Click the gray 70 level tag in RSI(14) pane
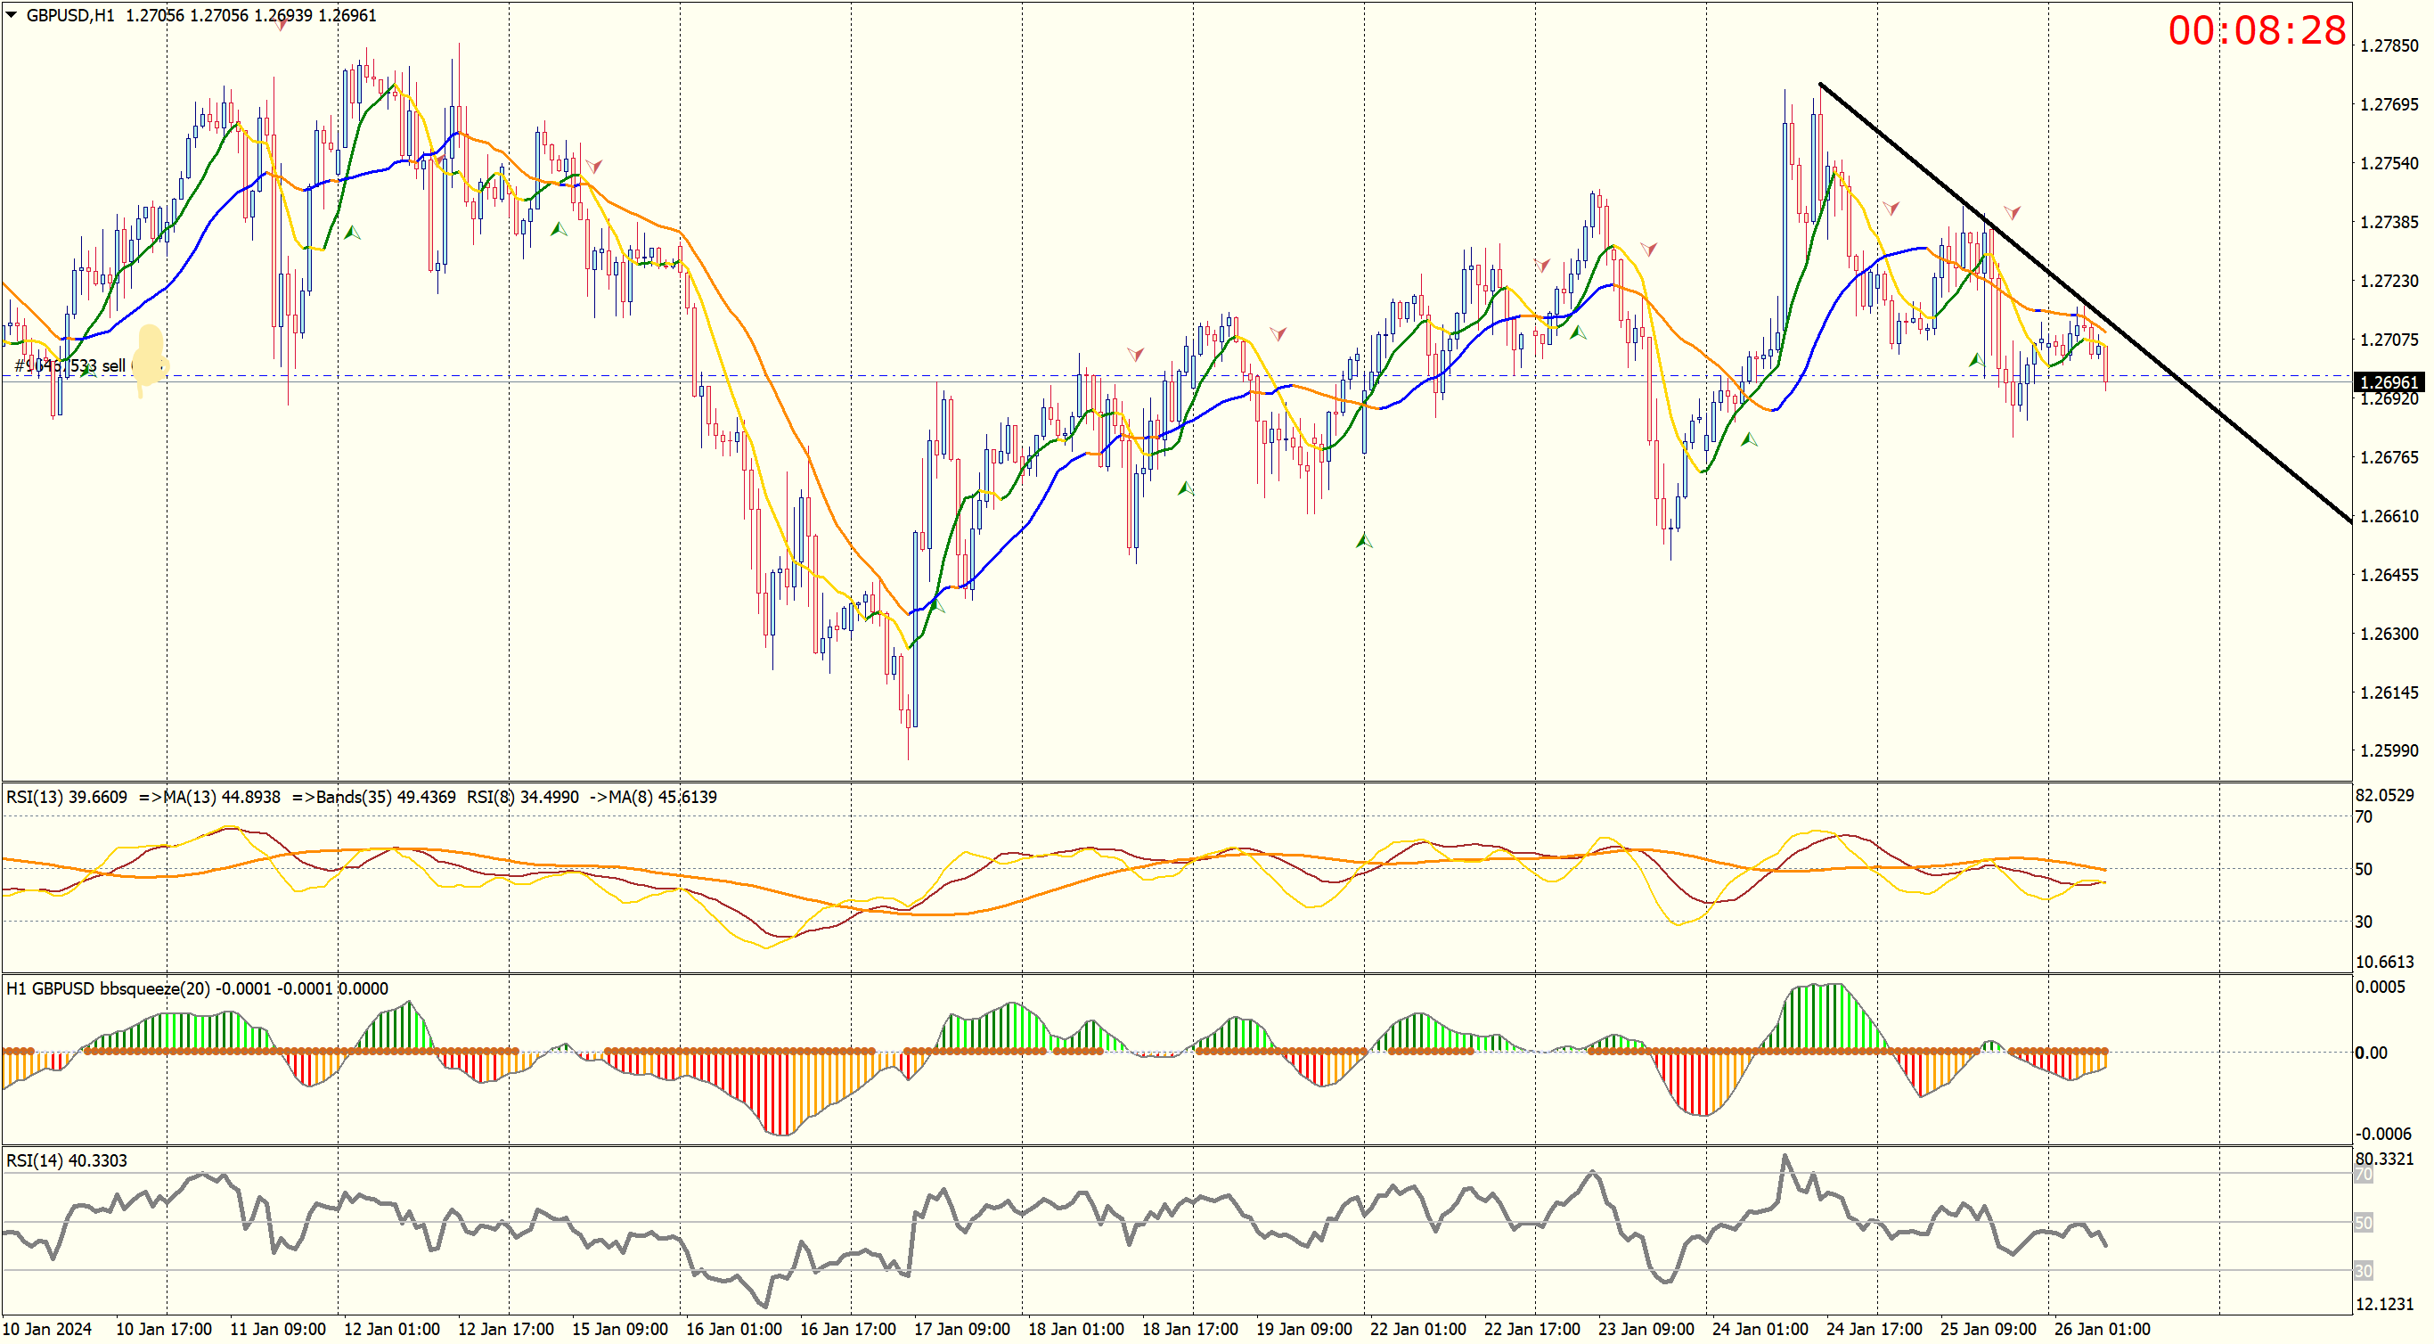Image resolution: width=2434 pixels, height=1344 pixels. point(2363,1175)
